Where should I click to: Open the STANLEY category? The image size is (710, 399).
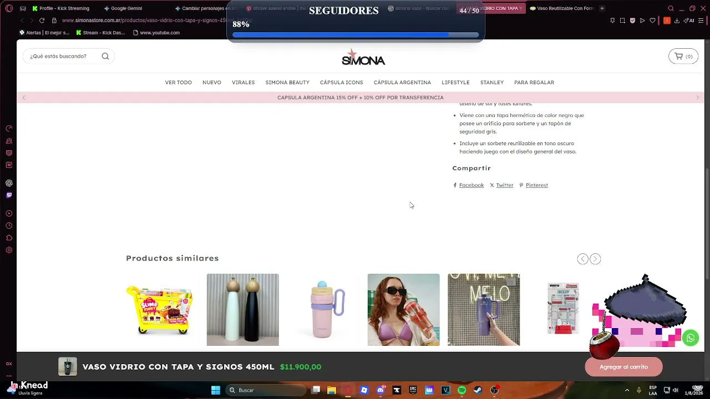click(492, 83)
